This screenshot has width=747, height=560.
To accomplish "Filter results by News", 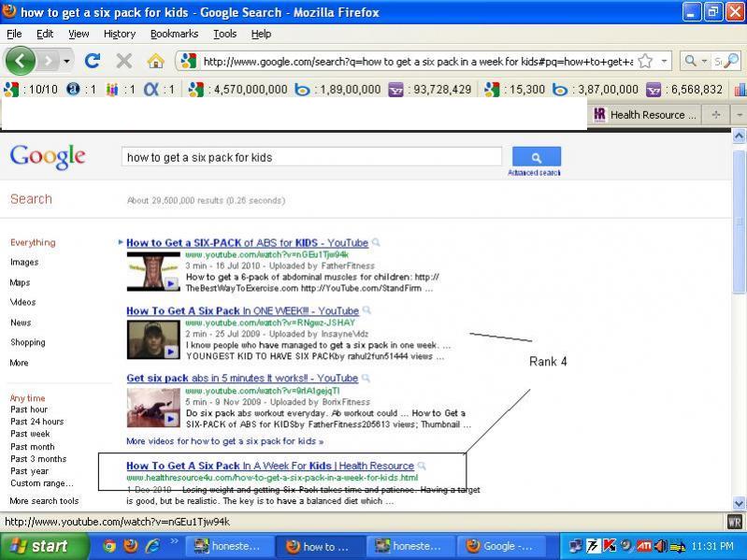I will (21, 323).
